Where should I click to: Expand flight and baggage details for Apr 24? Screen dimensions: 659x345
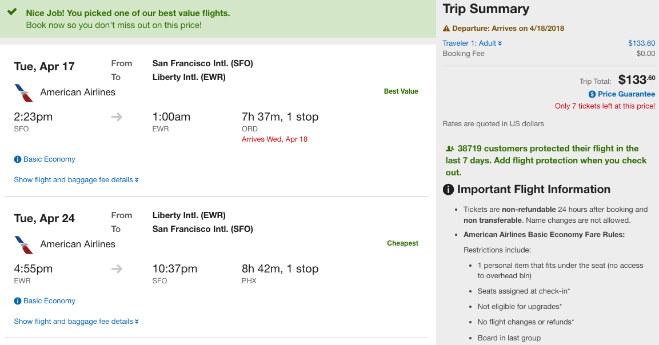click(x=77, y=322)
